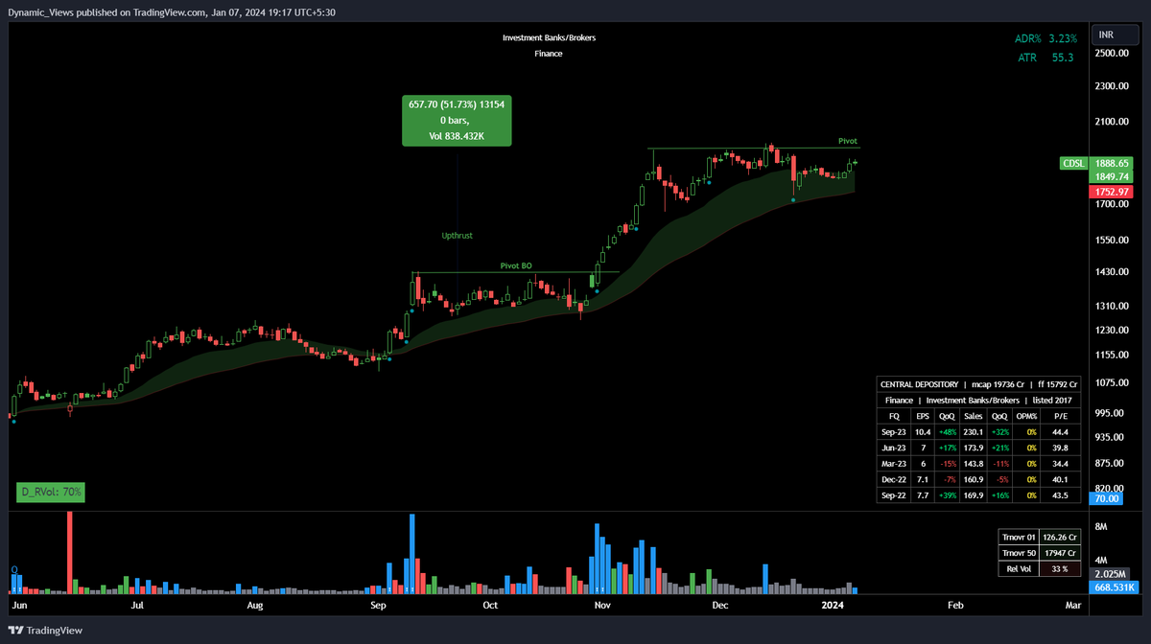This screenshot has width=1151, height=644.
Task: Select the 1752.97 red price tag
Action: [x=1113, y=193]
